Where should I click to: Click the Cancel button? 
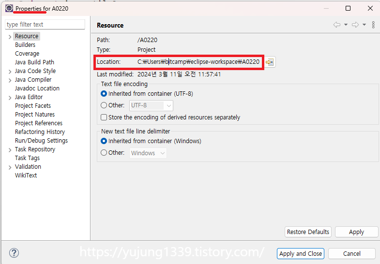point(352,253)
